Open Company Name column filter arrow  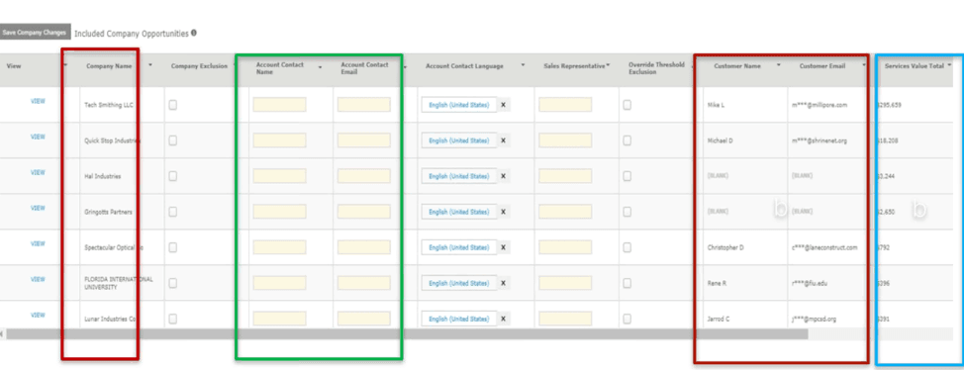tap(150, 65)
